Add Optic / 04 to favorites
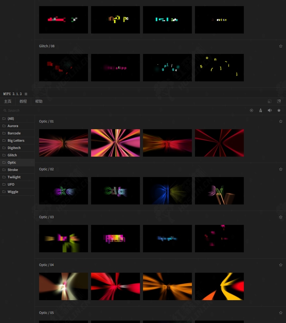 [x=281, y=265]
